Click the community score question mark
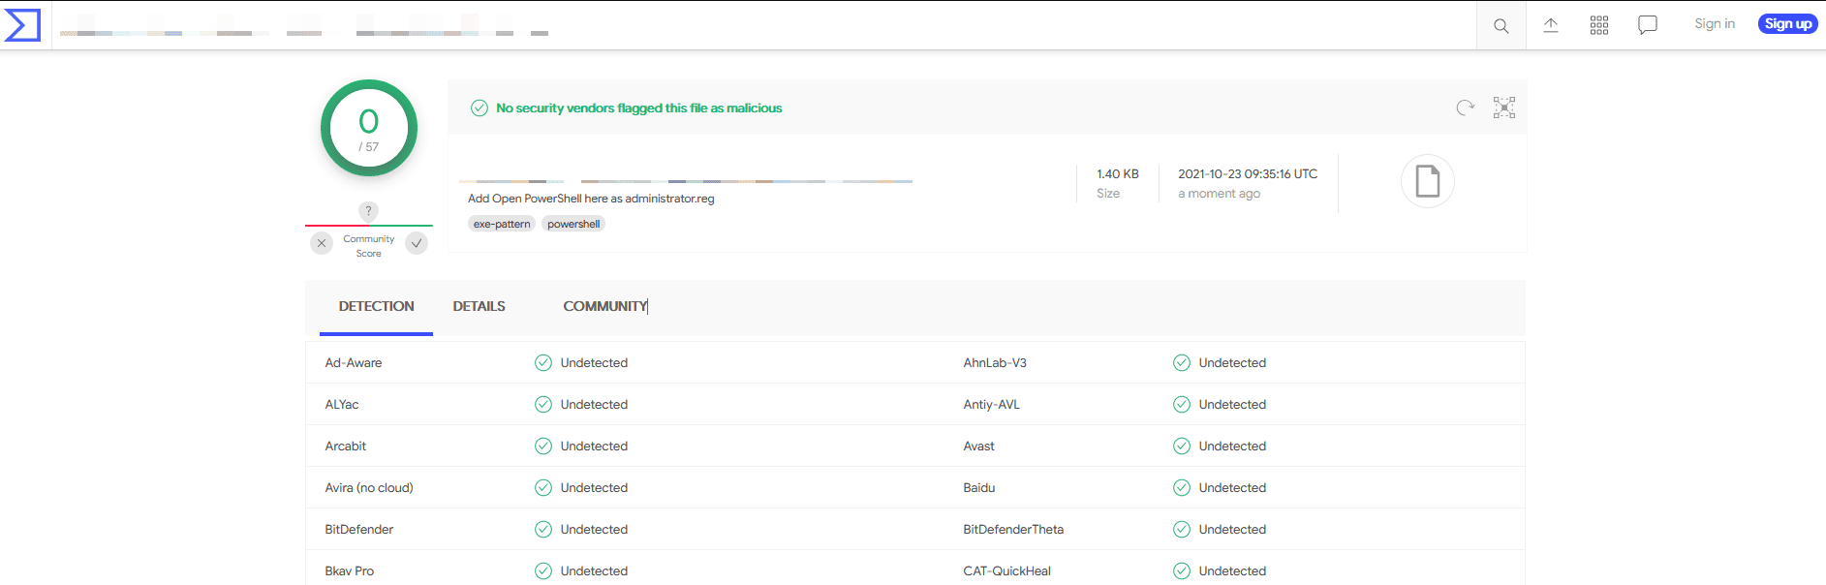 (x=368, y=211)
